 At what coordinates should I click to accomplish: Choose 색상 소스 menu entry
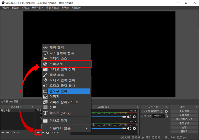coord(66,75)
